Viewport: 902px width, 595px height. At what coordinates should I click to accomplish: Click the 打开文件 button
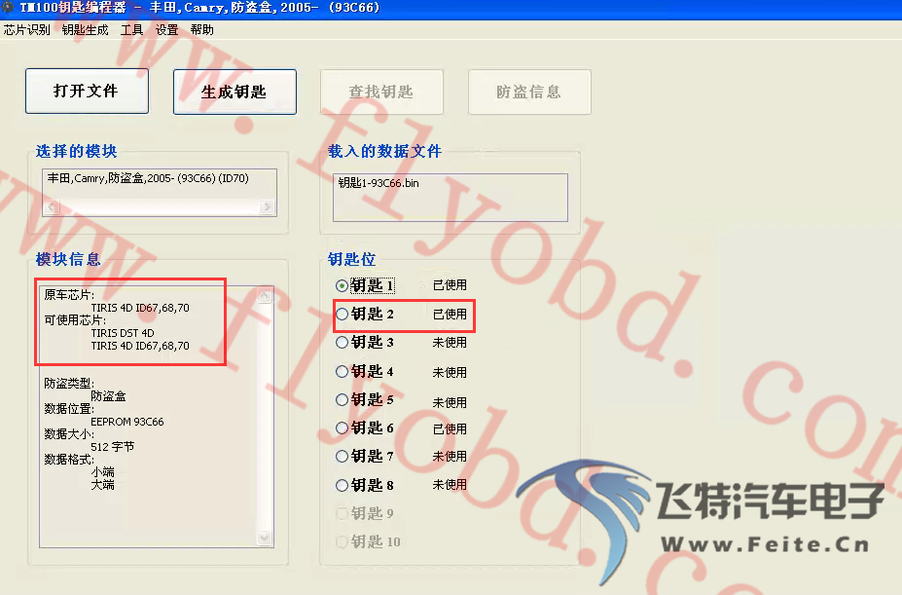point(87,91)
